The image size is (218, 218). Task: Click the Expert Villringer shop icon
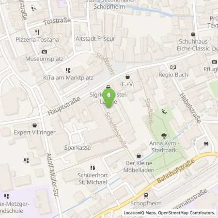pyautogui.click(x=34, y=125)
